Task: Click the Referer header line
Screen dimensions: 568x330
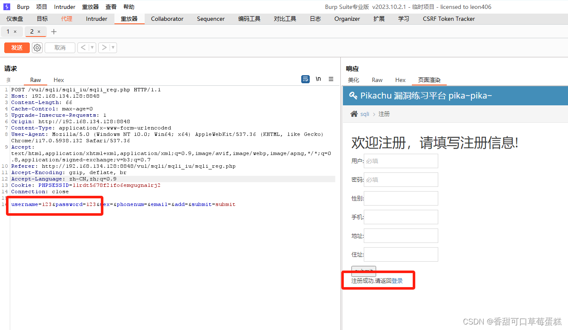Action: 123,166
